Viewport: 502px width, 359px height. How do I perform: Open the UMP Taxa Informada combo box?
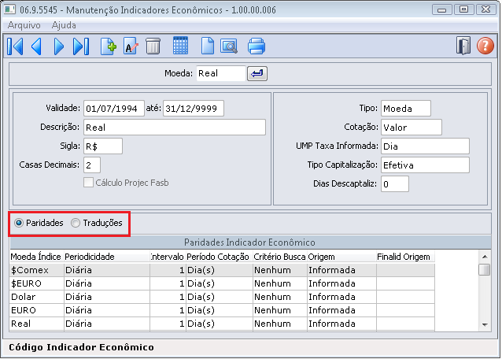click(425, 146)
